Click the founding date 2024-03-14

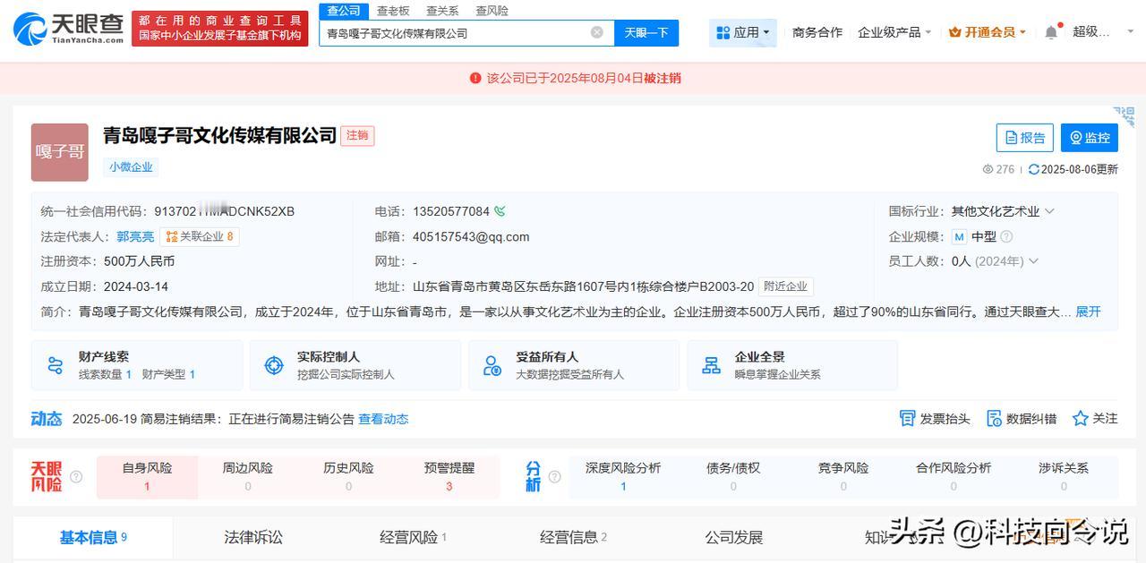pos(136,286)
